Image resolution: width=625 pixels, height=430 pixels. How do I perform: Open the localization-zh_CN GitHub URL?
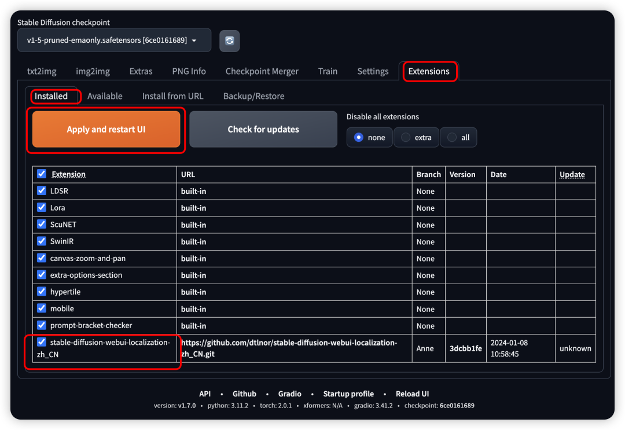click(289, 348)
